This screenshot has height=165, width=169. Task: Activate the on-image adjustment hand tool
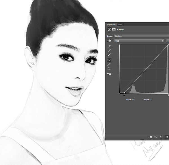109,41
